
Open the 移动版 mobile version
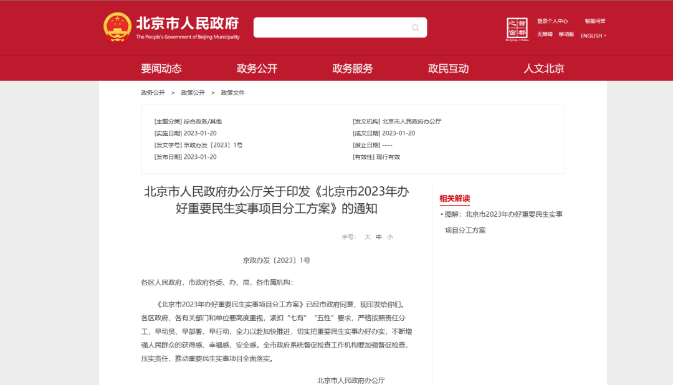(x=565, y=36)
